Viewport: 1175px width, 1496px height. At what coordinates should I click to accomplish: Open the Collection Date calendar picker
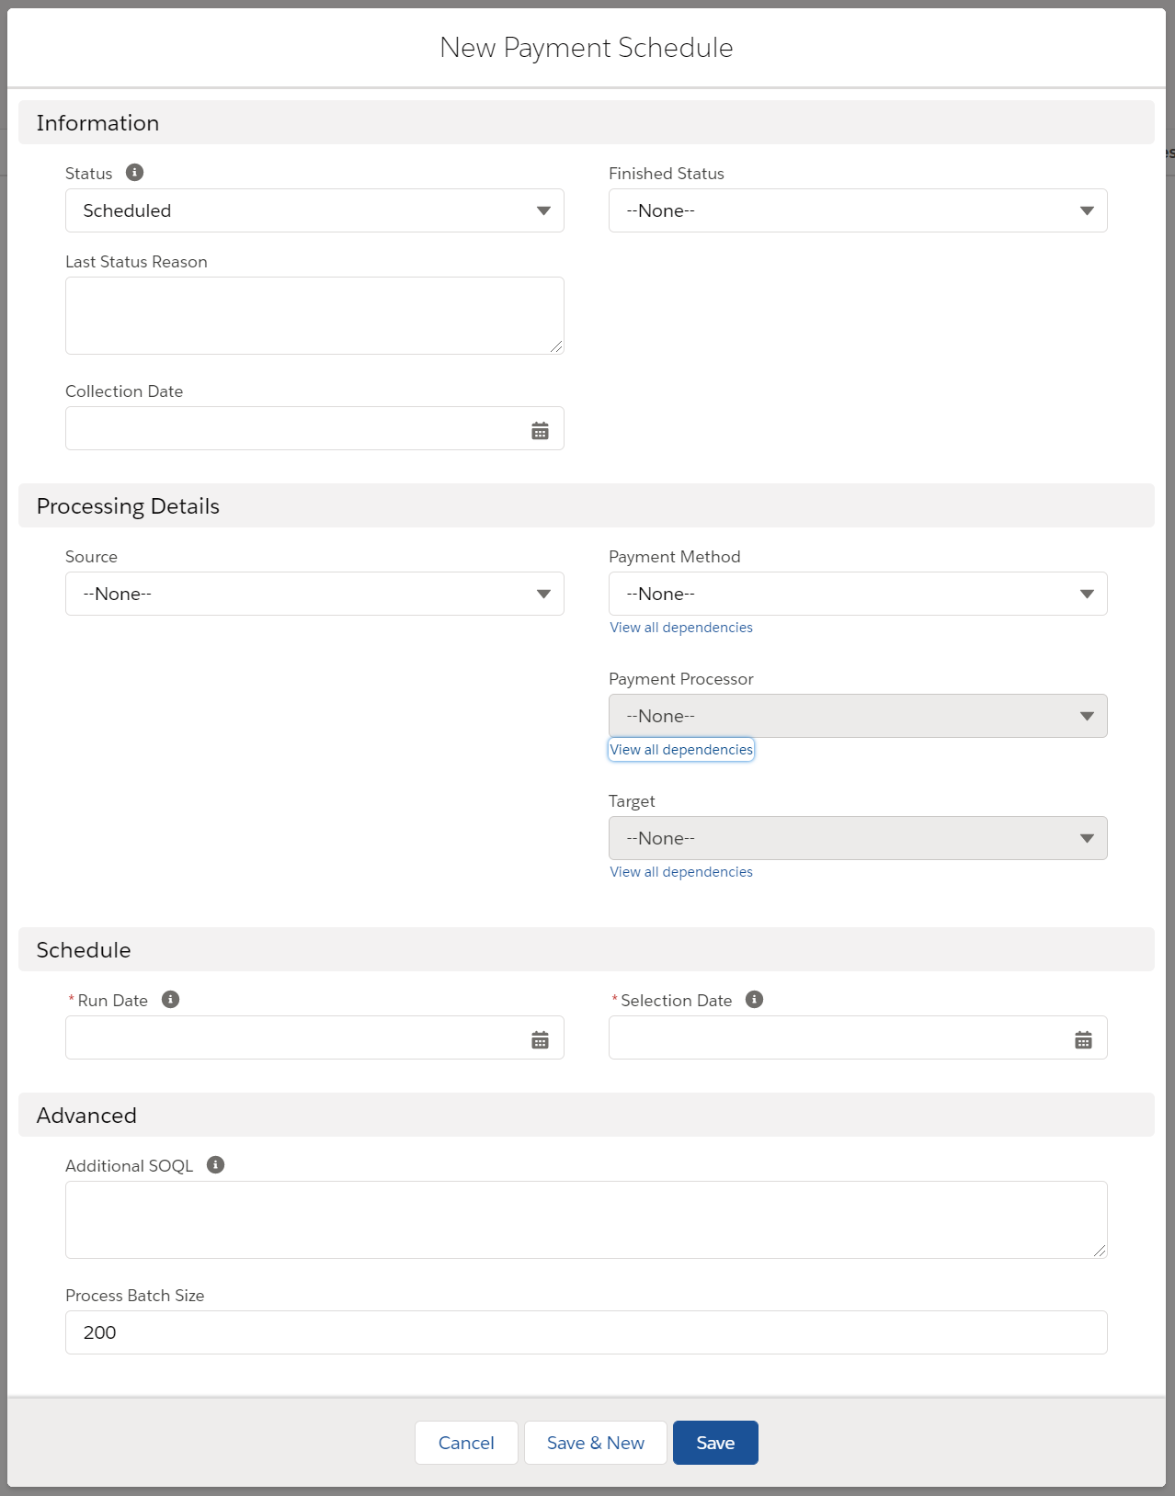[x=540, y=430]
